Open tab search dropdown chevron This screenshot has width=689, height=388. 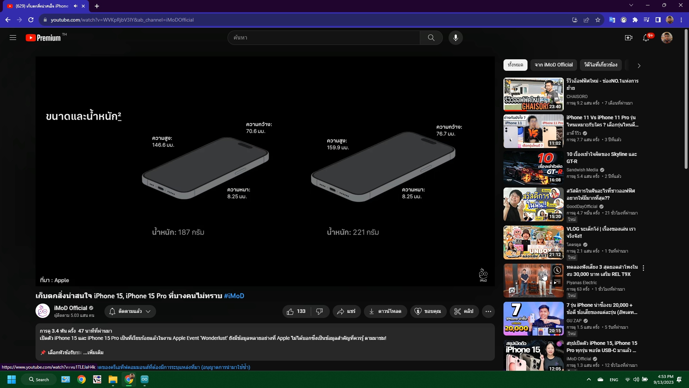(x=631, y=5)
